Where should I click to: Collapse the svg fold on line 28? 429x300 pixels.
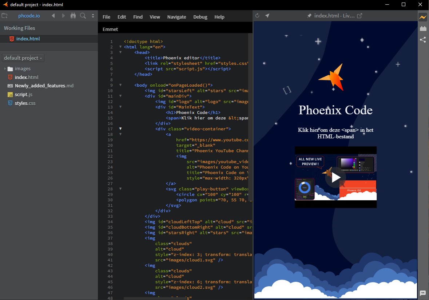120,189
